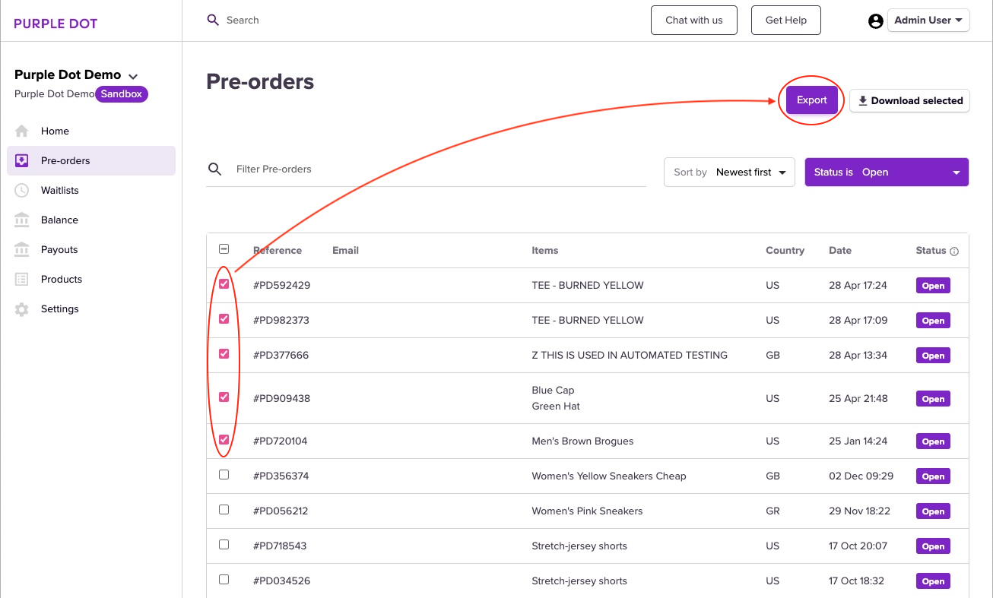993x598 pixels.
Task: Click the Filter Pre-orders input field
Action: pyautogui.click(x=437, y=169)
